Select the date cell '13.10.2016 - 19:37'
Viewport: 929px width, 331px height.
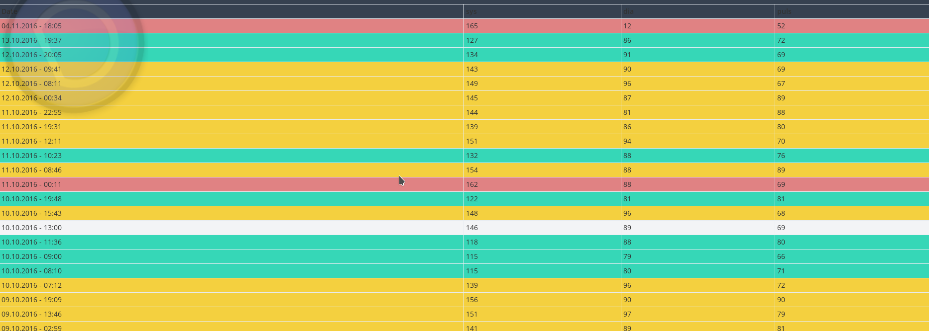[232, 40]
